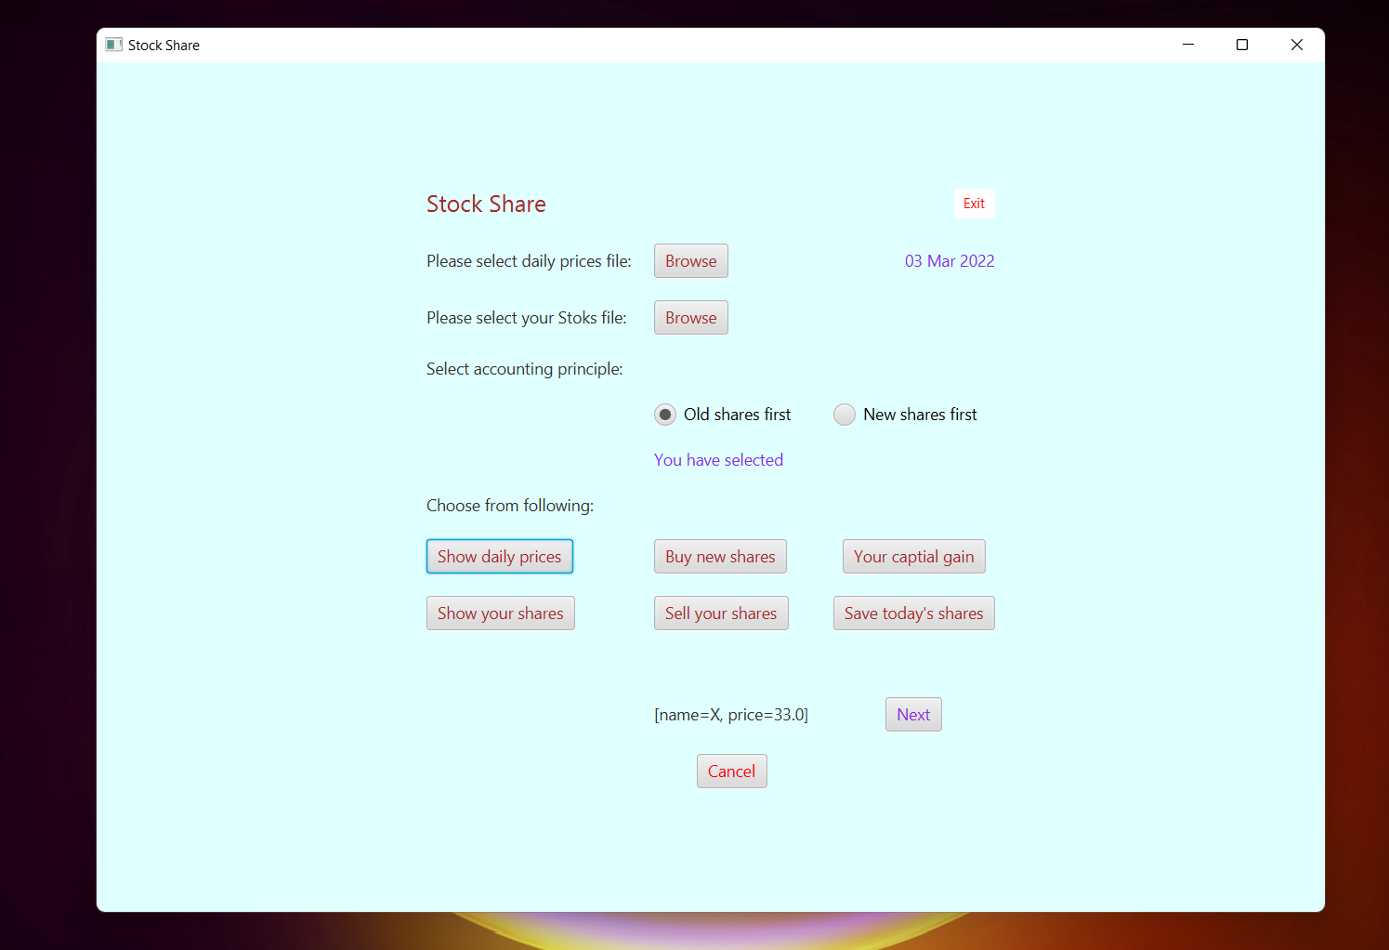This screenshot has width=1389, height=950.
Task: Click the Stock Share title text
Action: point(486,203)
